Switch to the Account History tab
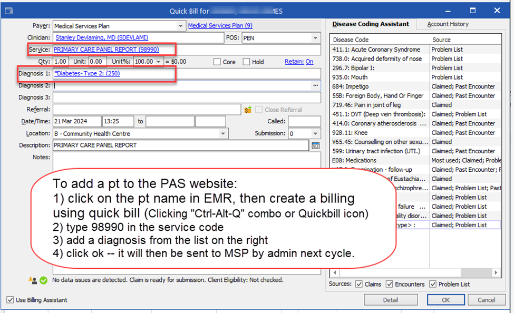 [x=448, y=24]
